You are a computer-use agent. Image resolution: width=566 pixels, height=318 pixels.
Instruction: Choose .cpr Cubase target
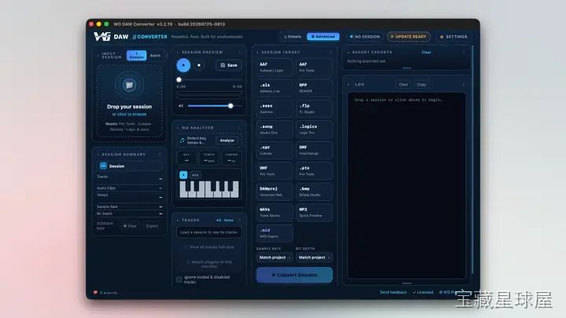[x=274, y=150]
